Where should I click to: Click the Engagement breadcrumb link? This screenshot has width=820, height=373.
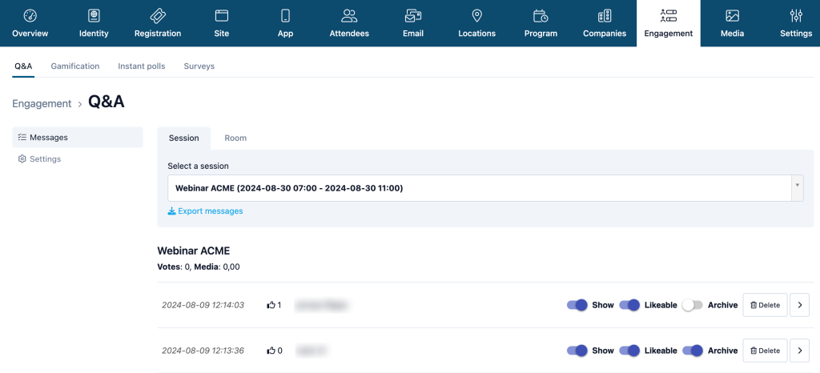pos(42,103)
